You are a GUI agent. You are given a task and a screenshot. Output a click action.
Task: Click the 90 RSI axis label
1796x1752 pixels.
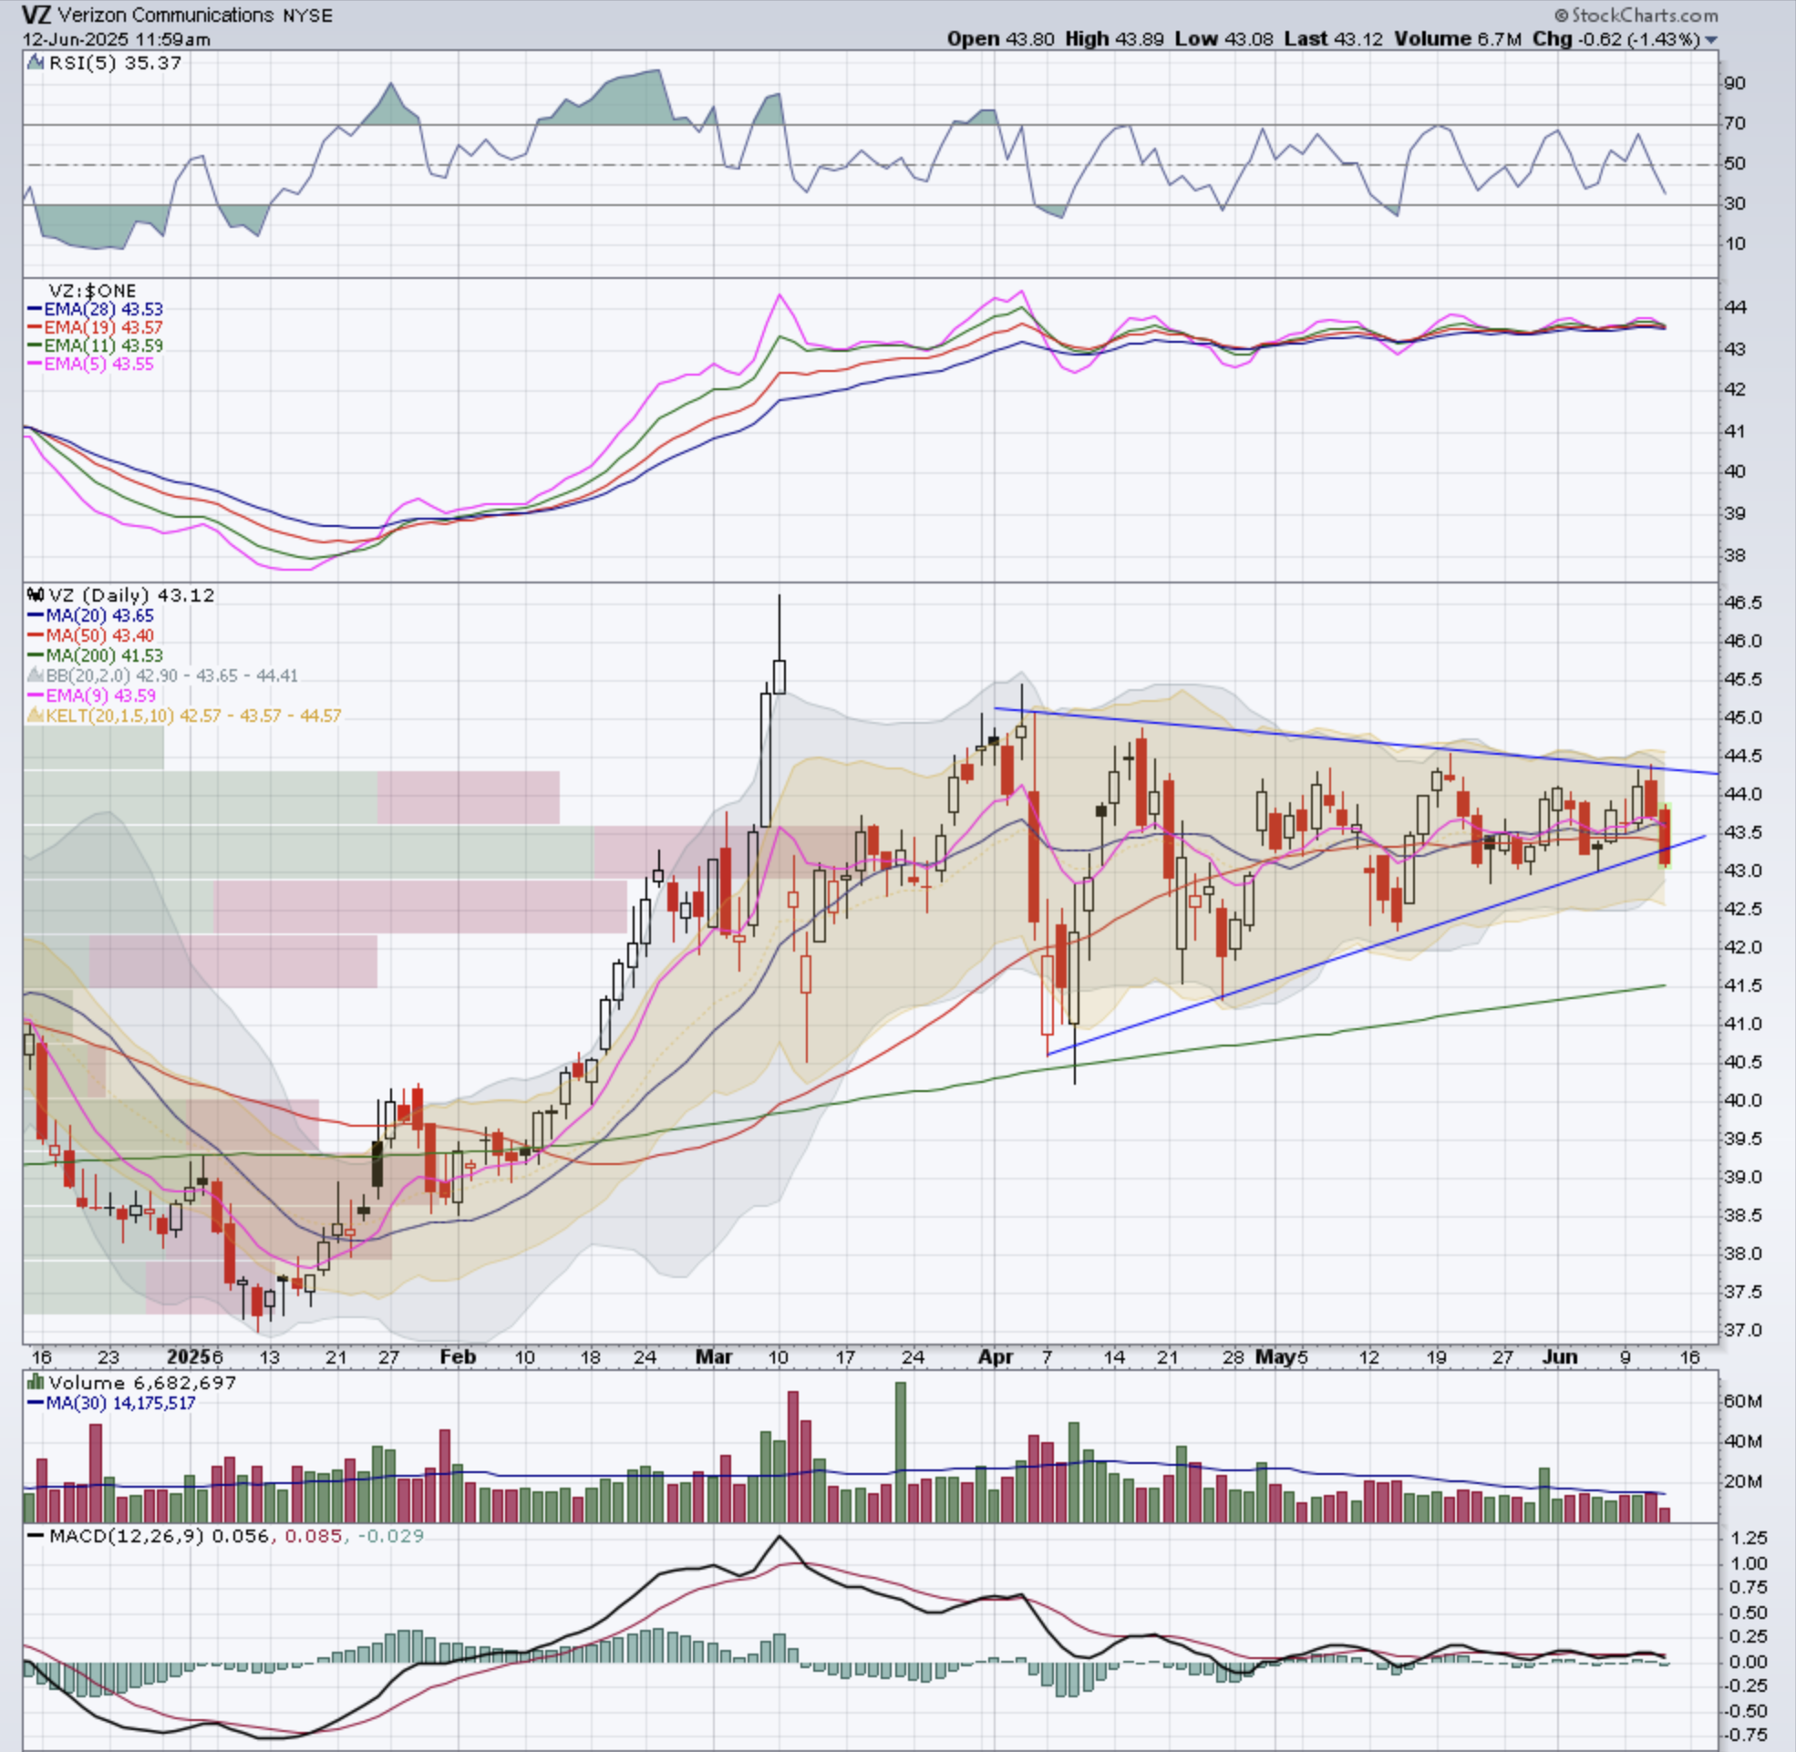coord(1734,84)
